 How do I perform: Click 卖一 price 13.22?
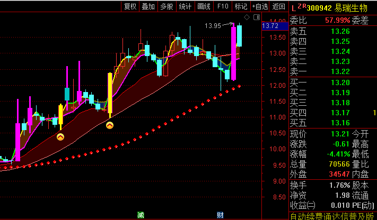pos(340,71)
